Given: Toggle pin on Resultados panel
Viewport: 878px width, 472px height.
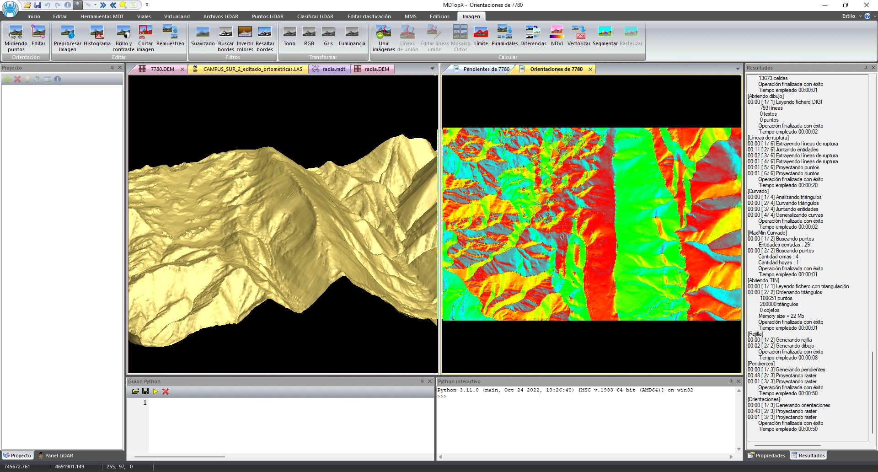Looking at the screenshot, I should point(866,68).
